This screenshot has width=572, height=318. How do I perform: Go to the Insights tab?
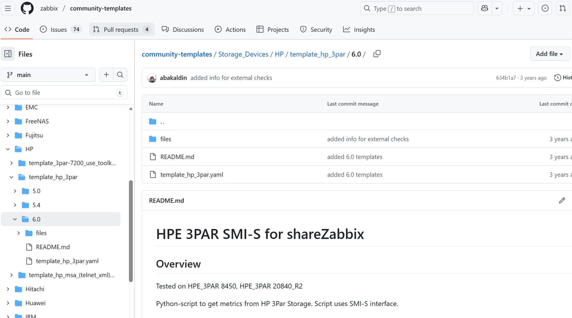click(x=359, y=29)
